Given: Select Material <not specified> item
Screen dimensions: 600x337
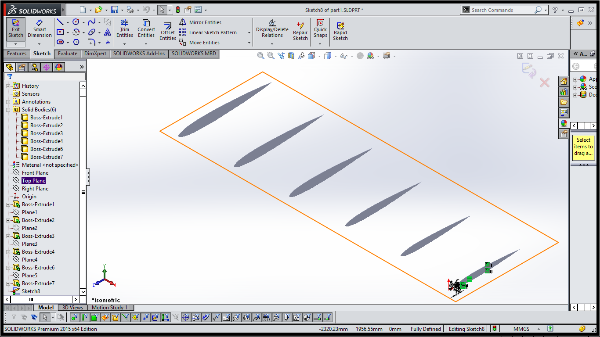Looking at the screenshot, I should coord(50,165).
